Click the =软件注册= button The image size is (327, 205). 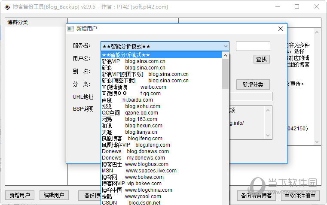tap(300, 196)
